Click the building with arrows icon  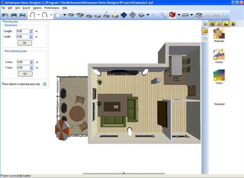[x=199, y=15]
